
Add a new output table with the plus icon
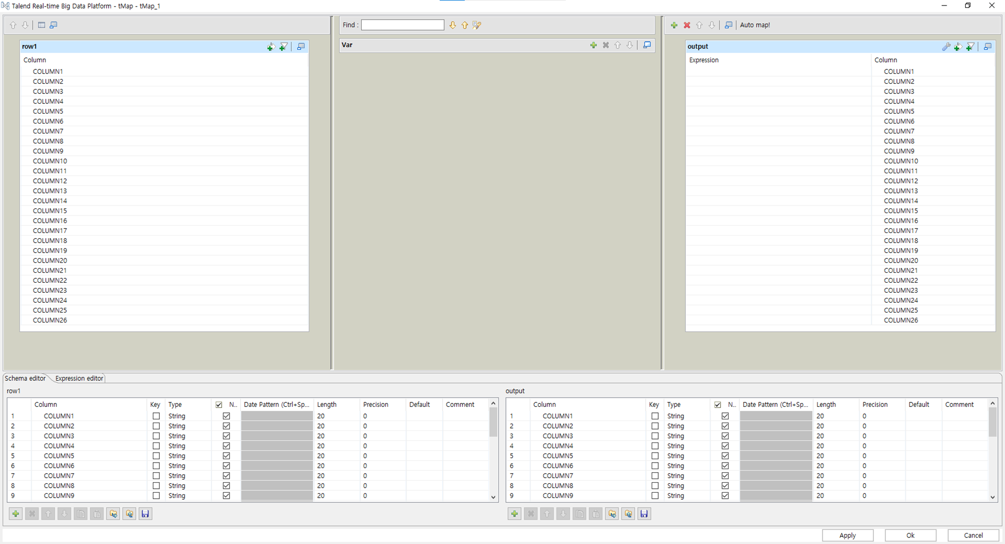point(674,25)
